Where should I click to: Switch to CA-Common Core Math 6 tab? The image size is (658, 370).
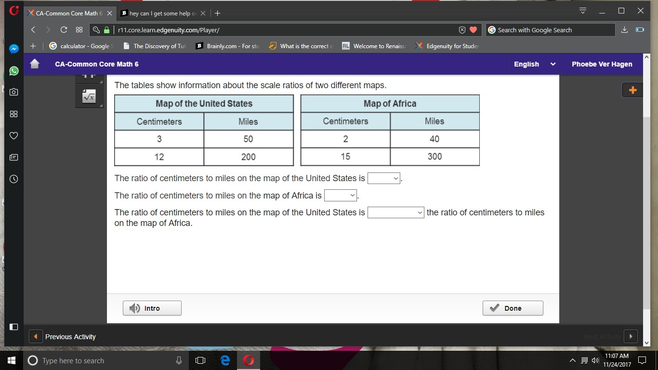pos(69,13)
